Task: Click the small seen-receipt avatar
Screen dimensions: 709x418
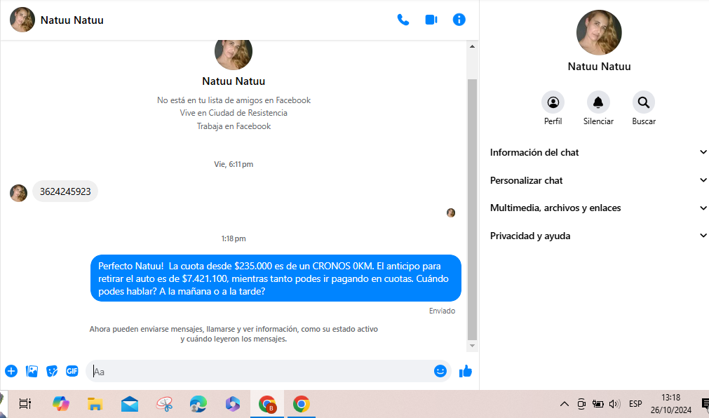Action: tap(451, 213)
